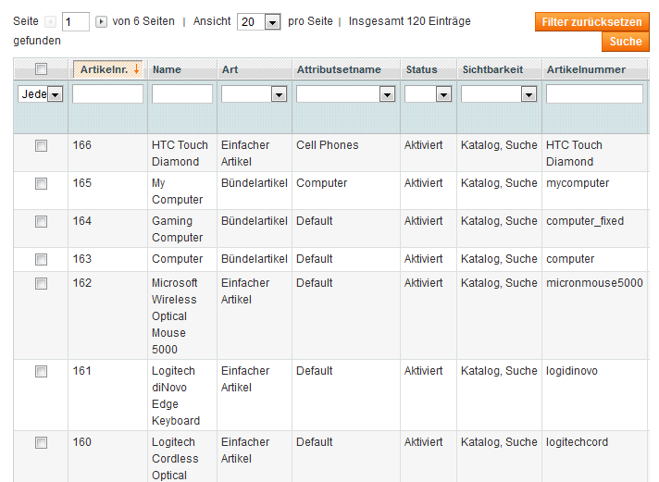Sort by Artikelnummer column header
The image size is (659, 482).
click(586, 69)
